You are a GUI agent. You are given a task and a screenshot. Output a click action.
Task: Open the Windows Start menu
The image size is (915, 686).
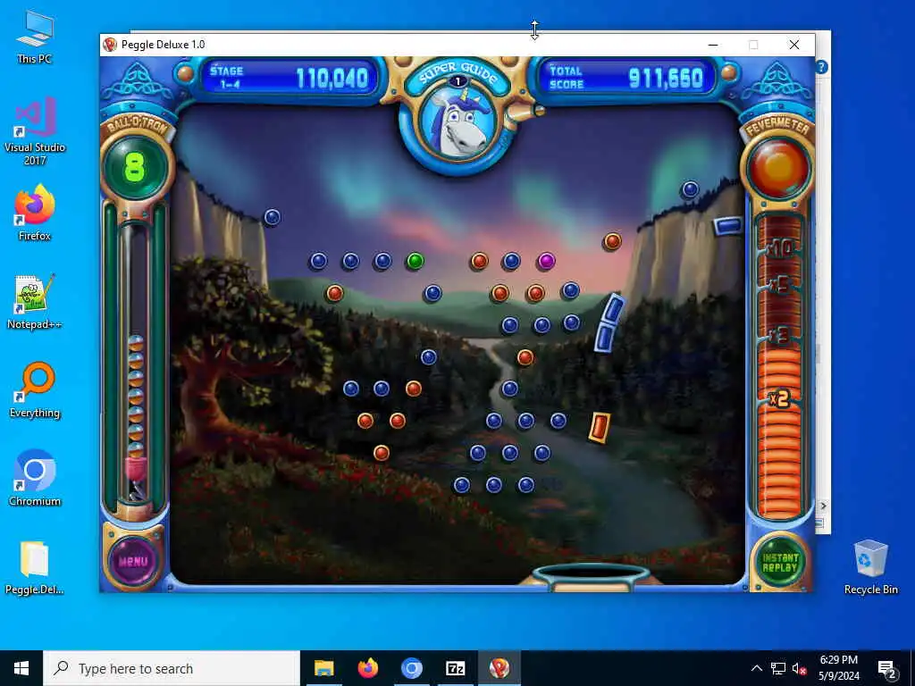tap(21, 668)
